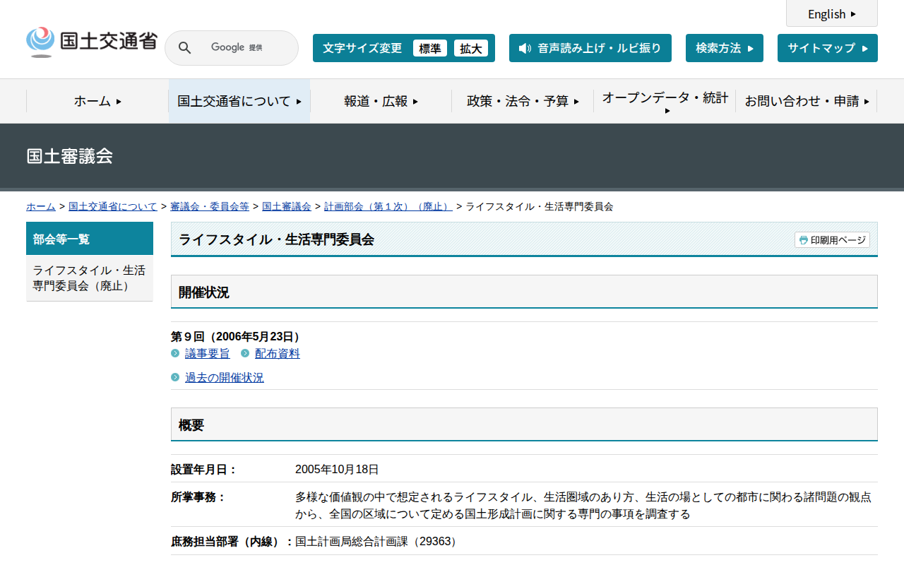
Task: Click the text 国土計画局総合計画課（29363）
Action: click(378, 541)
